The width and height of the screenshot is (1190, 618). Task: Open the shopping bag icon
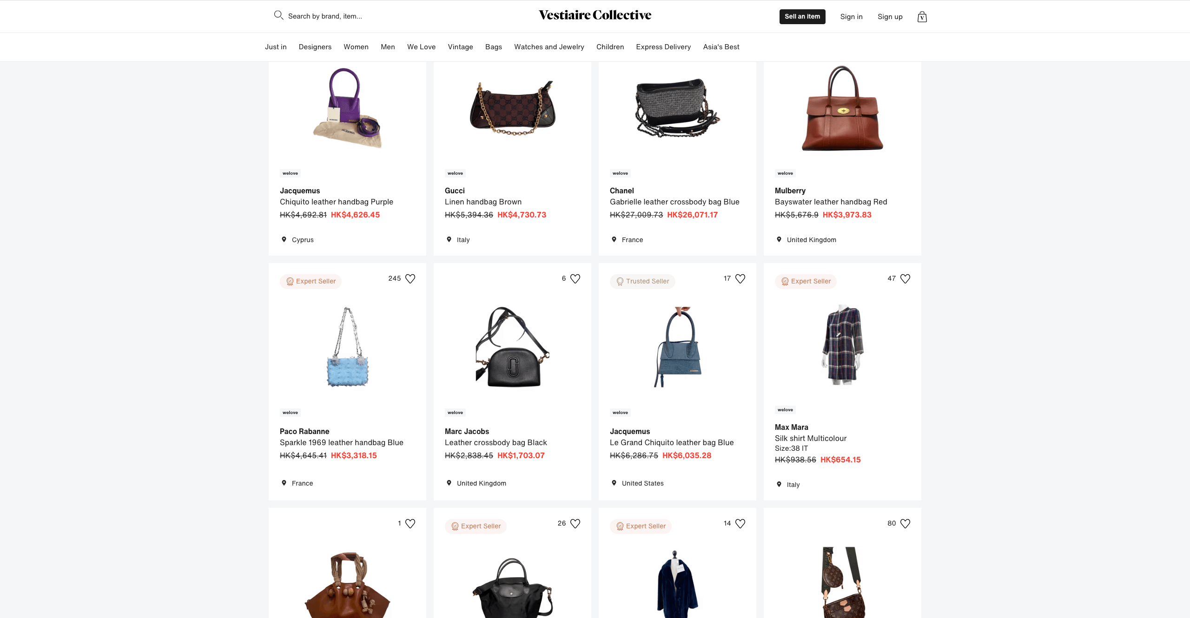click(922, 17)
